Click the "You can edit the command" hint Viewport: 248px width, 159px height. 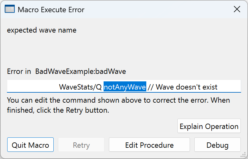[118, 100]
